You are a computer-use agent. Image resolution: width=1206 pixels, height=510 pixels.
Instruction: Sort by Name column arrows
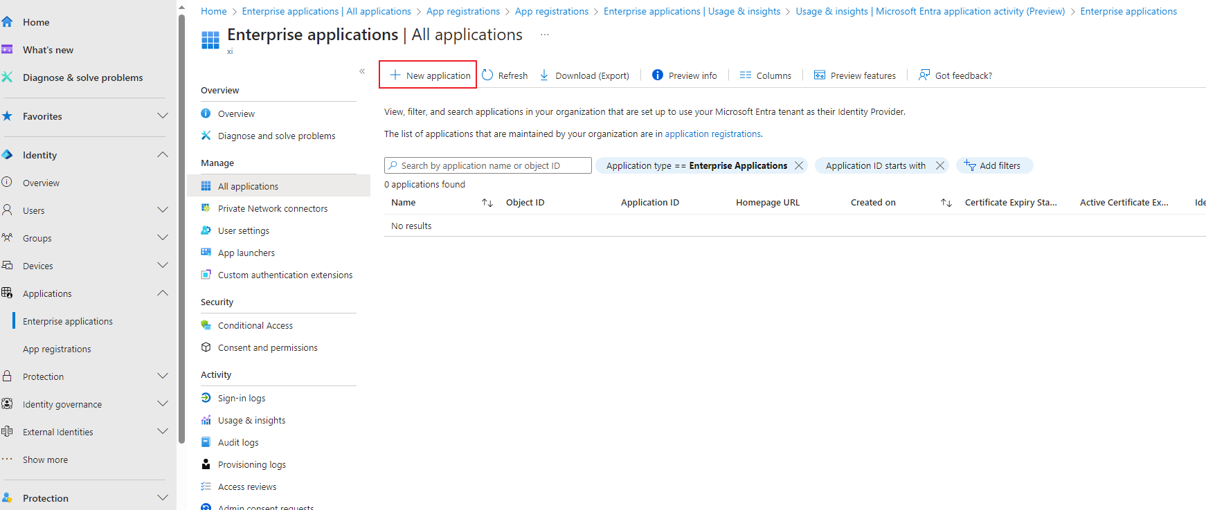[x=487, y=202]
